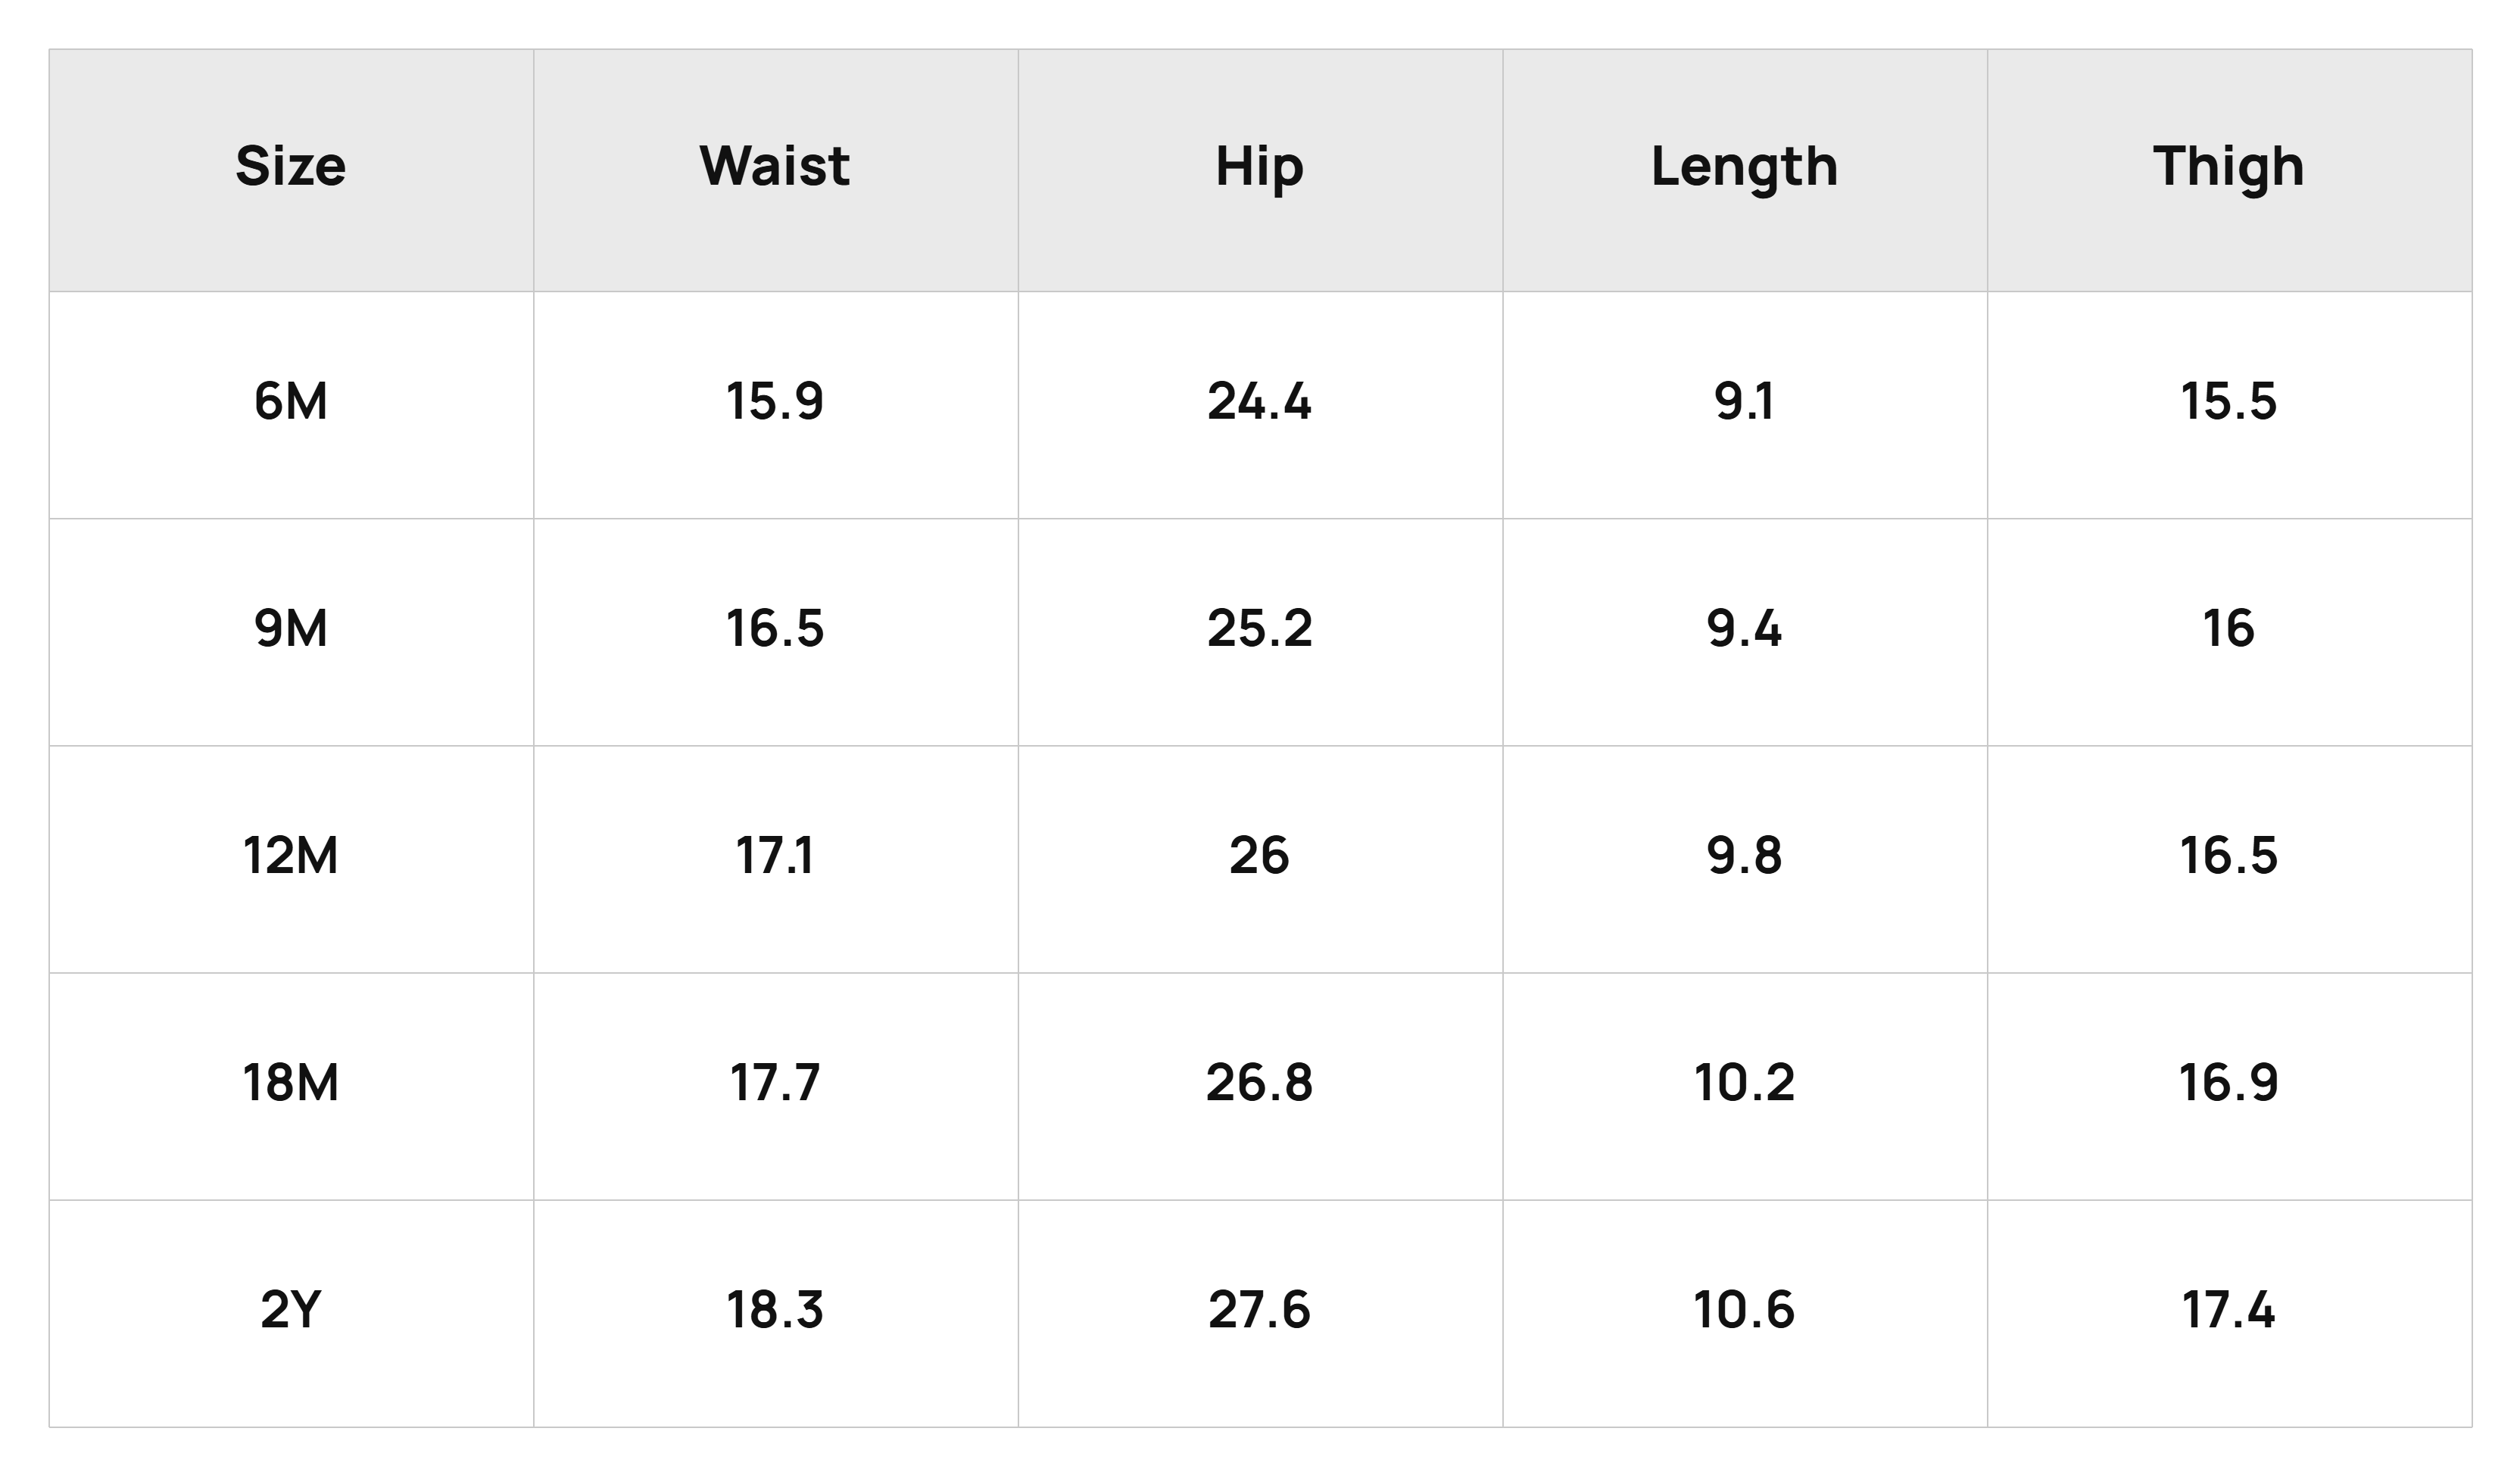Click waist value 18.3
The height and width of the screenshot is (1475, 2520).
tap(775, 1310)
